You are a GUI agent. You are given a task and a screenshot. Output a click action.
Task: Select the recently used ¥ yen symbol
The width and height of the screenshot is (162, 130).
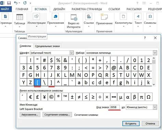click(x=44, y=97)
